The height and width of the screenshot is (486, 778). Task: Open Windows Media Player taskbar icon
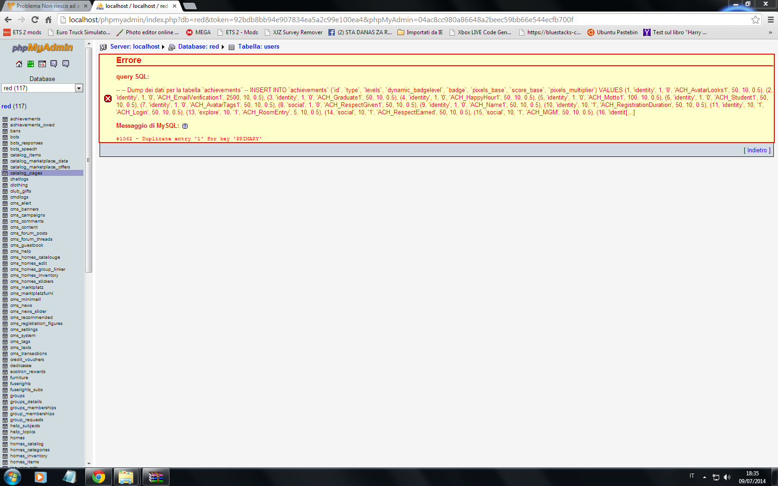pyautogui.click(x=41, y=477)
